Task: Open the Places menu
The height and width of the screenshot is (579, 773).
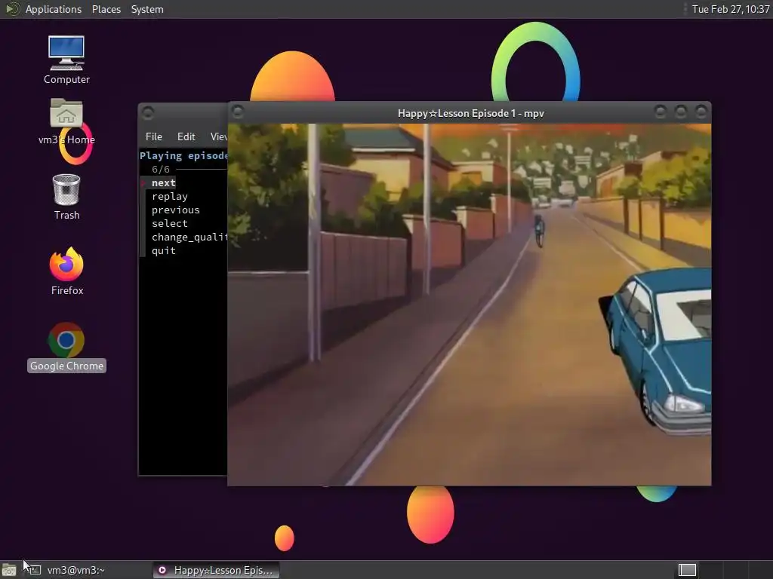Action: (106, 9)
